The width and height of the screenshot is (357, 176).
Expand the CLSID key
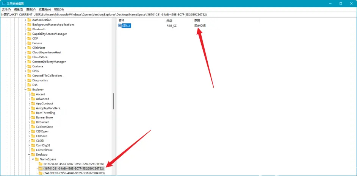29,140
